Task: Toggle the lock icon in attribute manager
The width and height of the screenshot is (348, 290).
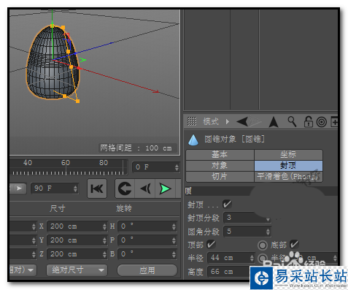Action: [x=309, y=121]
